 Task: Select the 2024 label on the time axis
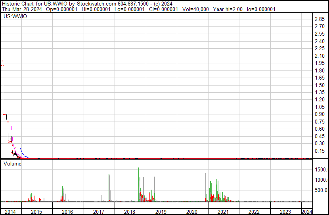tap(307, 212)
